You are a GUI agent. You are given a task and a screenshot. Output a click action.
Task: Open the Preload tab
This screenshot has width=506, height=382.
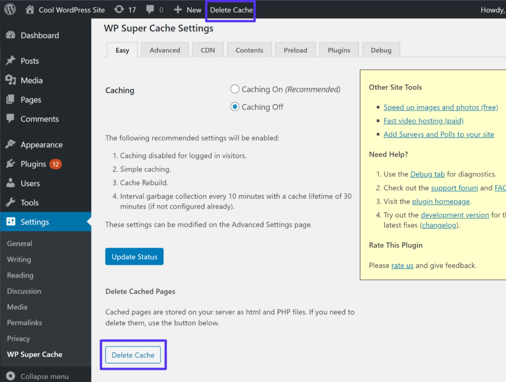pos(295,49)
